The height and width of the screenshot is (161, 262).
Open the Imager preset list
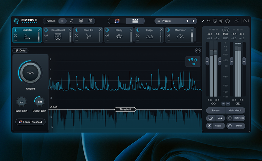(138, 40)
